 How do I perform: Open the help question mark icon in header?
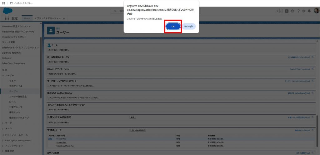(x=298, y=11)
